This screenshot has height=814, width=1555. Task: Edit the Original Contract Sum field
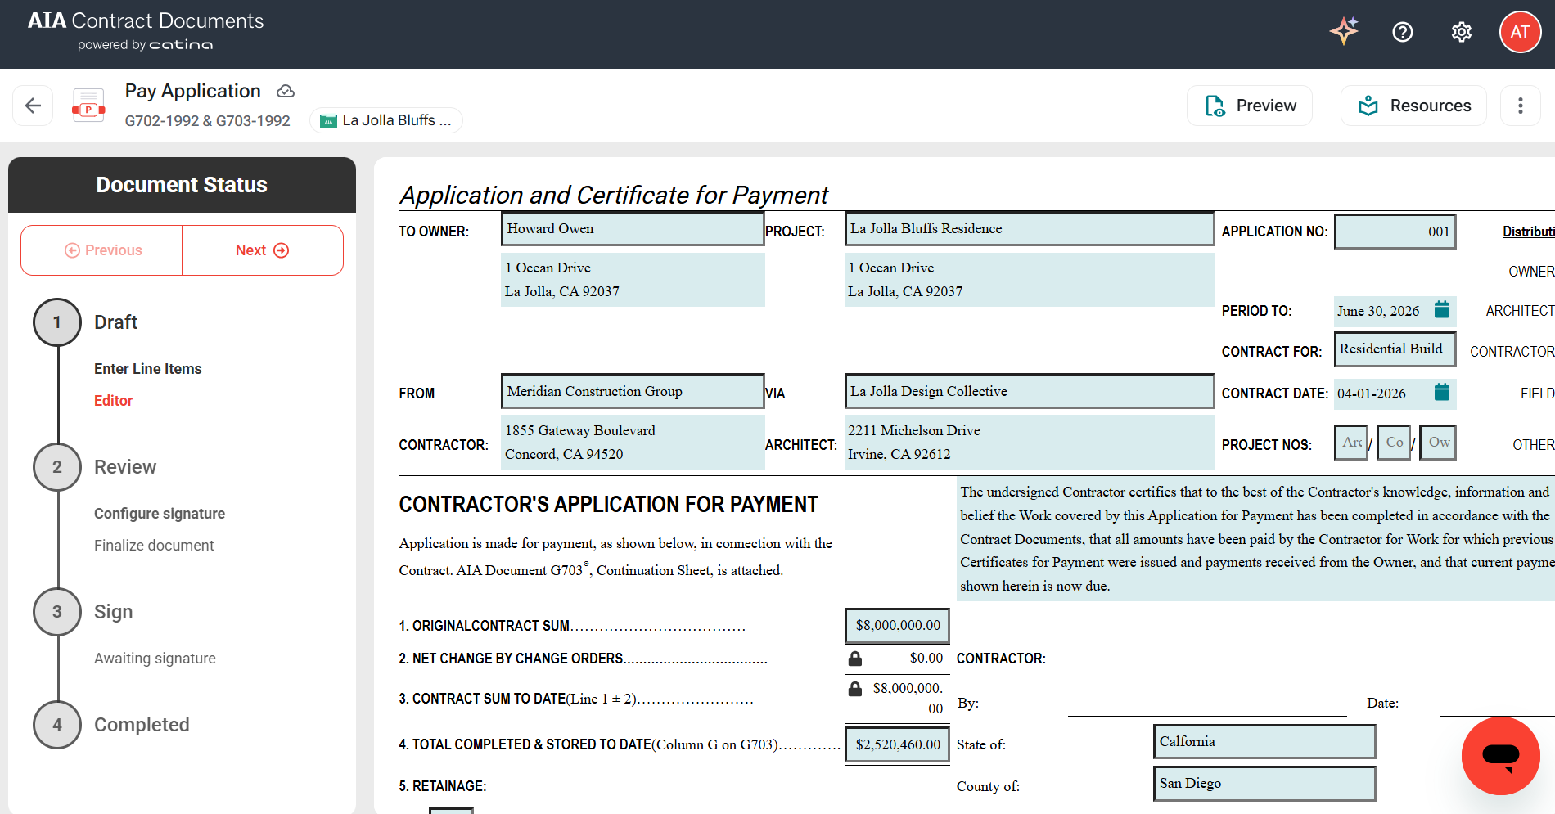click(x=897, y=626)
